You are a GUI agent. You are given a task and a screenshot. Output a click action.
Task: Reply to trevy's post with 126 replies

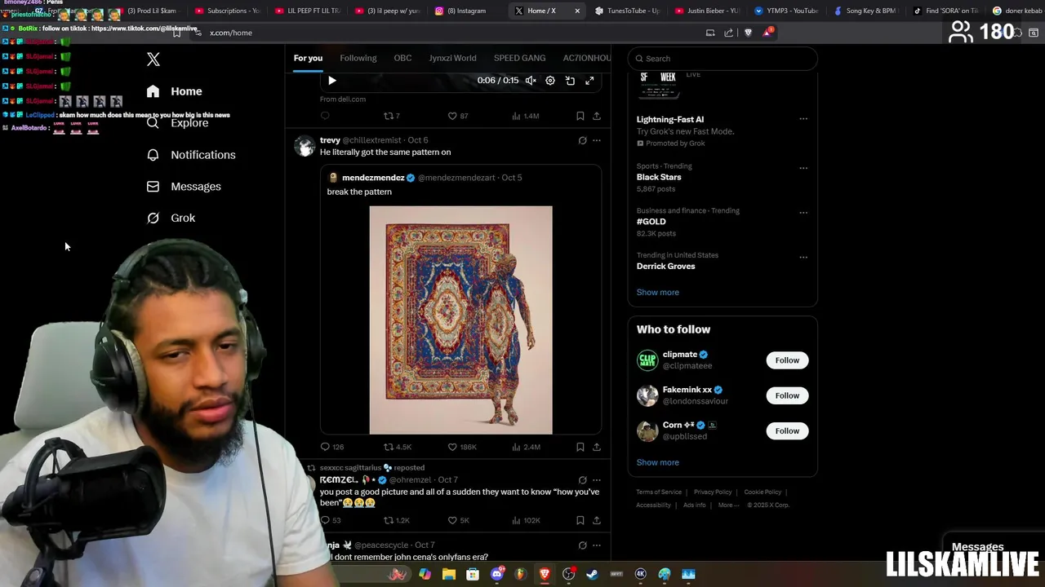[332, 447]
